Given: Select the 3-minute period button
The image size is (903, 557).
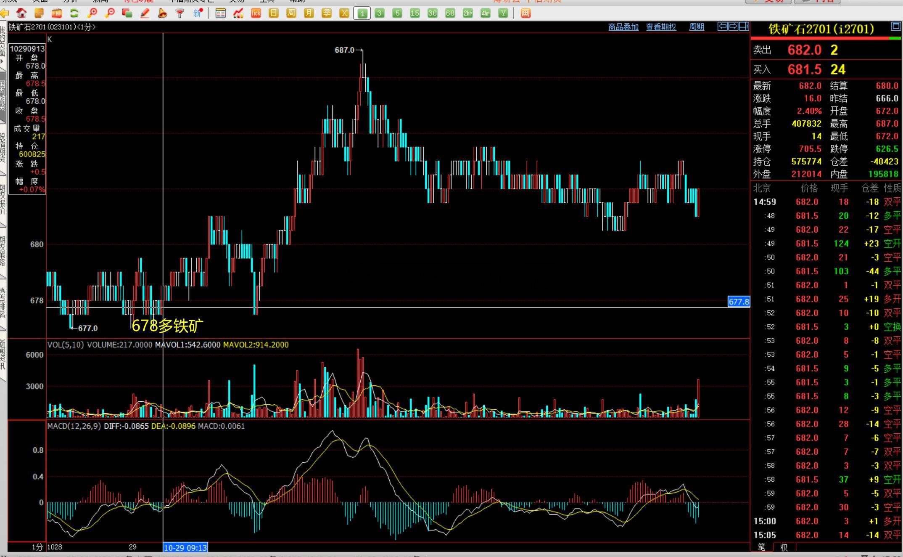Looking at the screenshot, I should tap(380, 13).
